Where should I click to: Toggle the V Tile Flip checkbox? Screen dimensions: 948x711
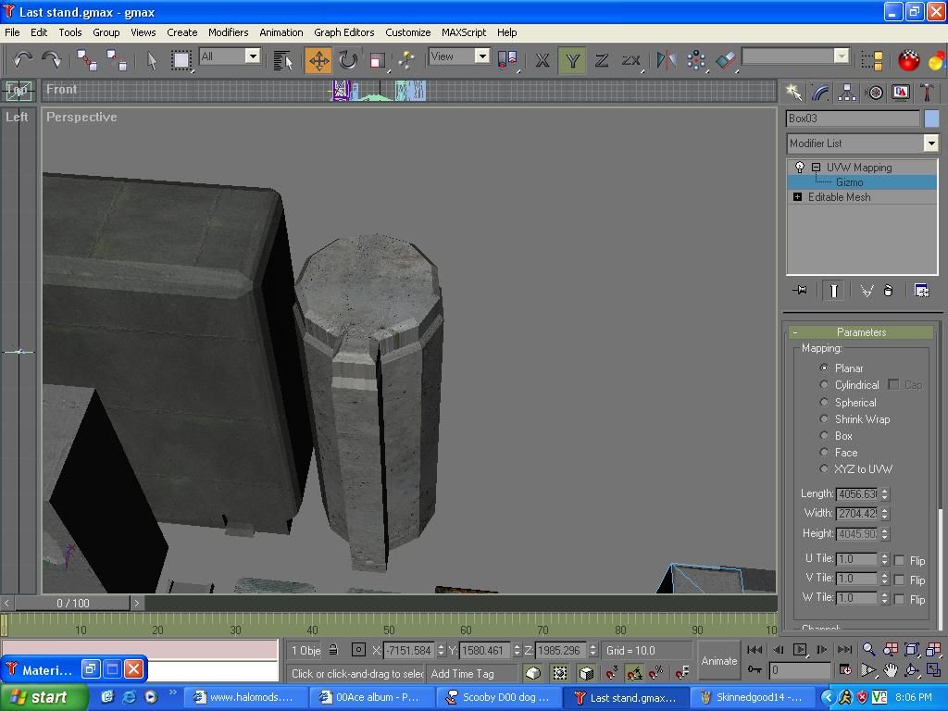tap(899, 580)
